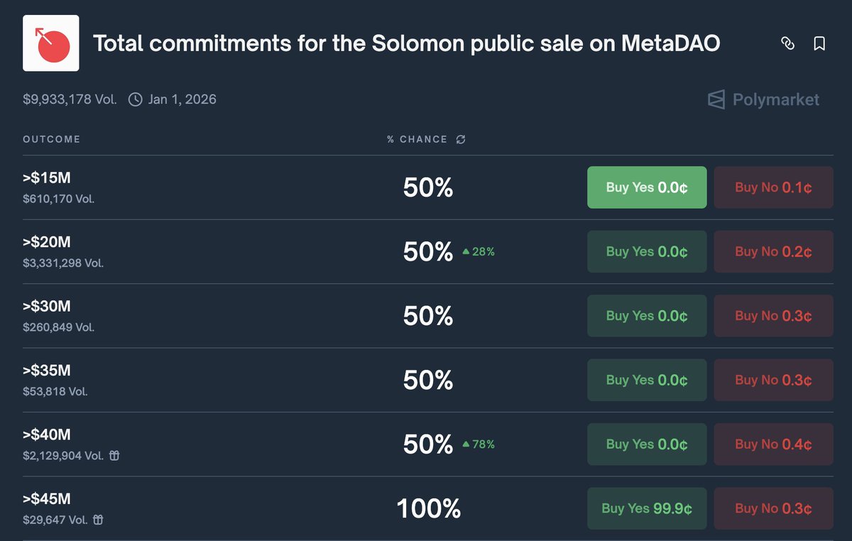Expand the >$35M outcome row
852x541 pixels.
point(213,380)
